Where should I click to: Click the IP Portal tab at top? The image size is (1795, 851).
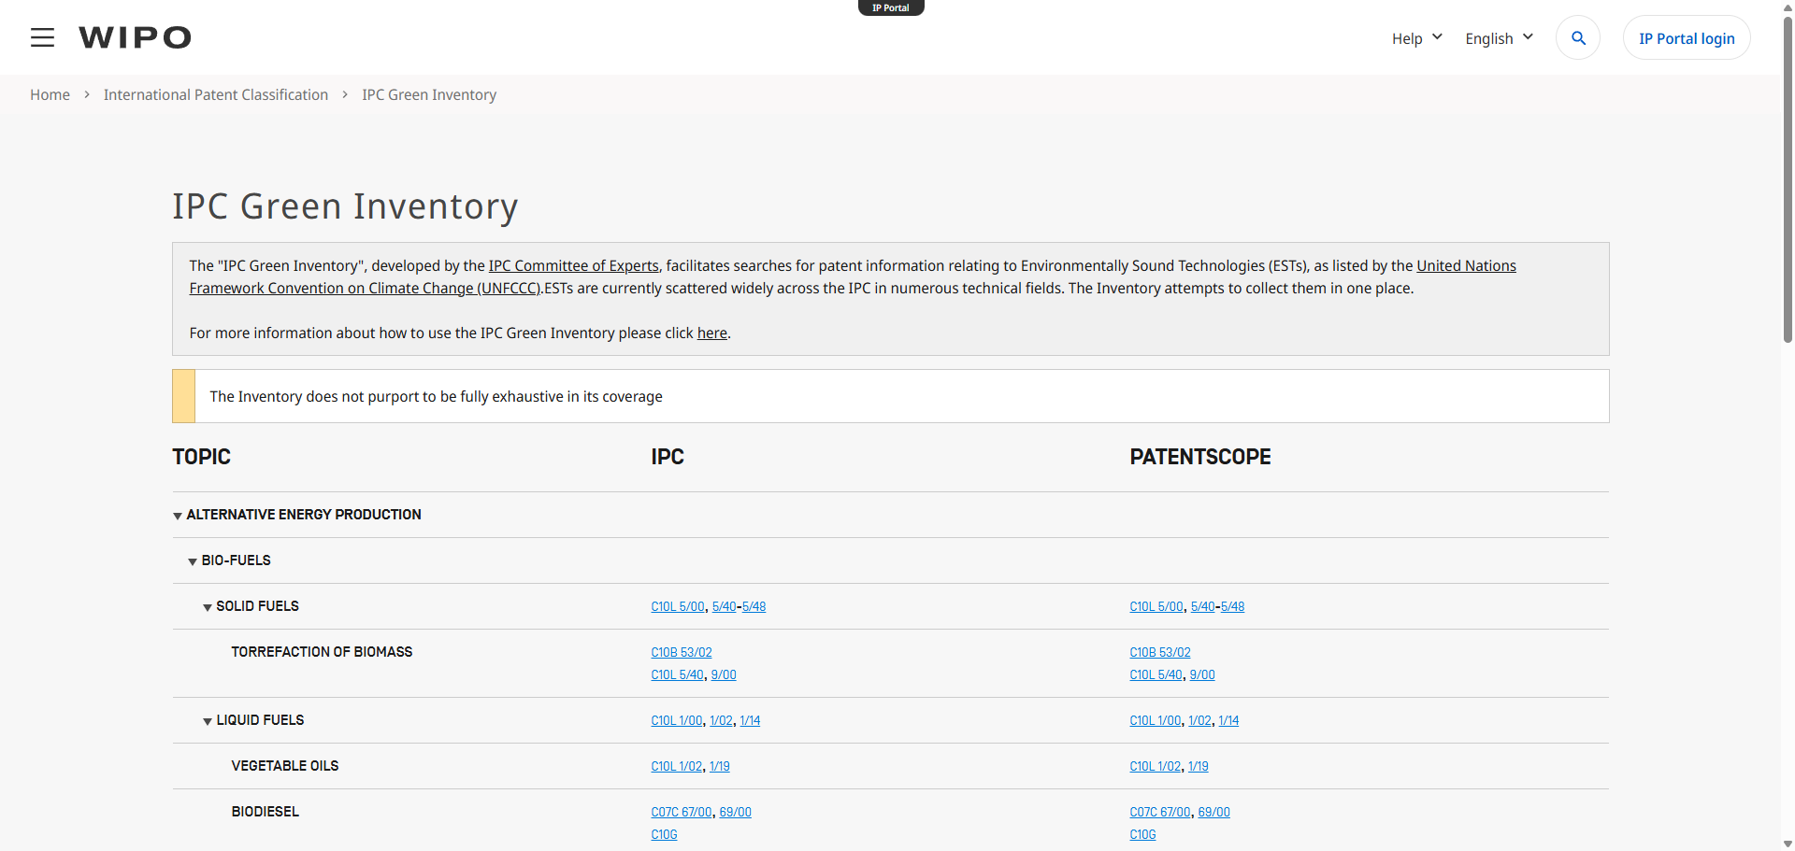tap(891, 7)
